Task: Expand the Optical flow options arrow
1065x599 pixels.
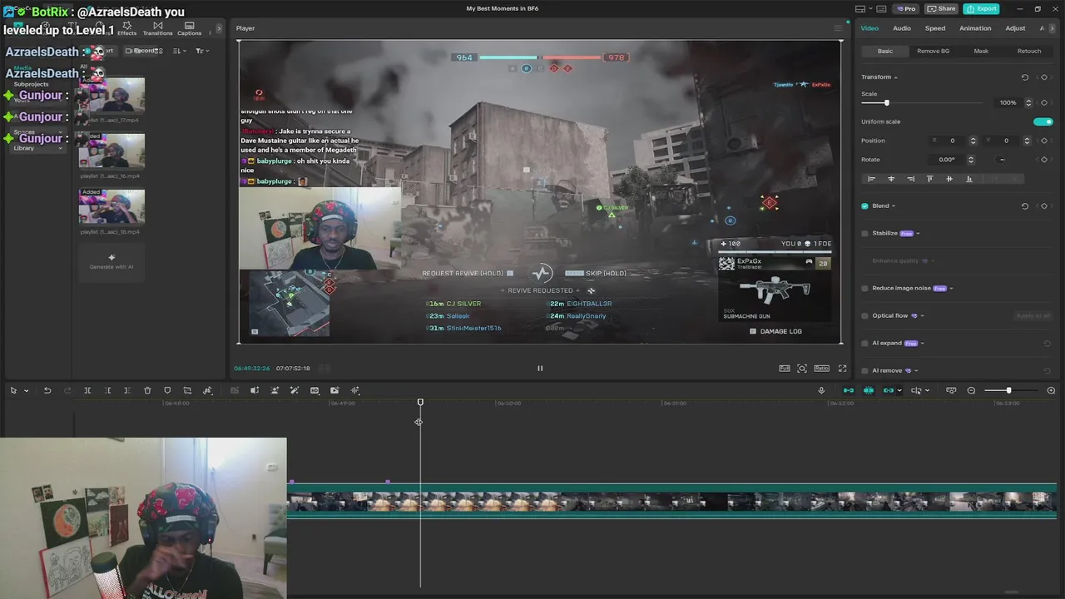Action: pyautogui.click(x=922, y=316)
